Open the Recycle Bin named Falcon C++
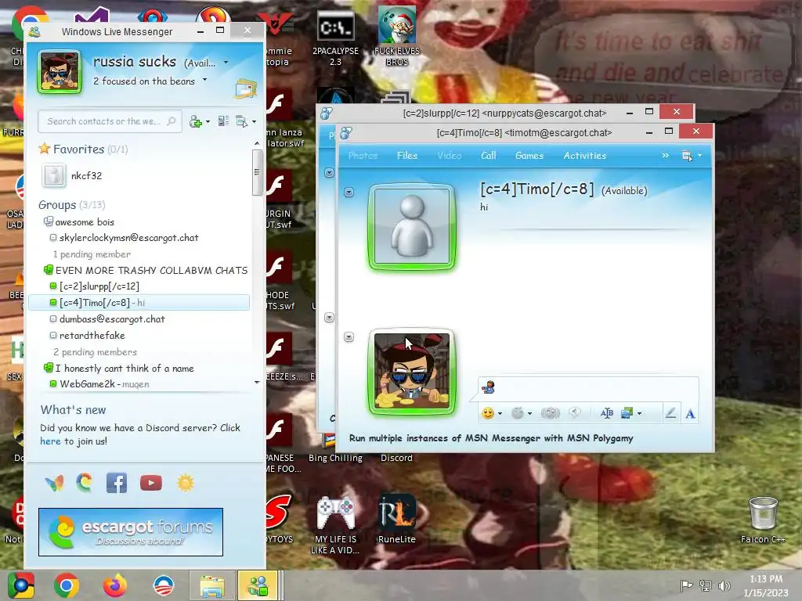Image resolution: width=802 pixels, height=601 pixels. tap(763, 520)
